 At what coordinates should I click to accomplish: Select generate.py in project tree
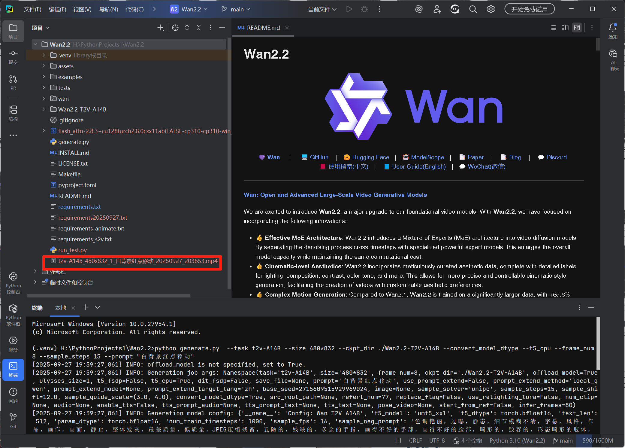[74, 142]
